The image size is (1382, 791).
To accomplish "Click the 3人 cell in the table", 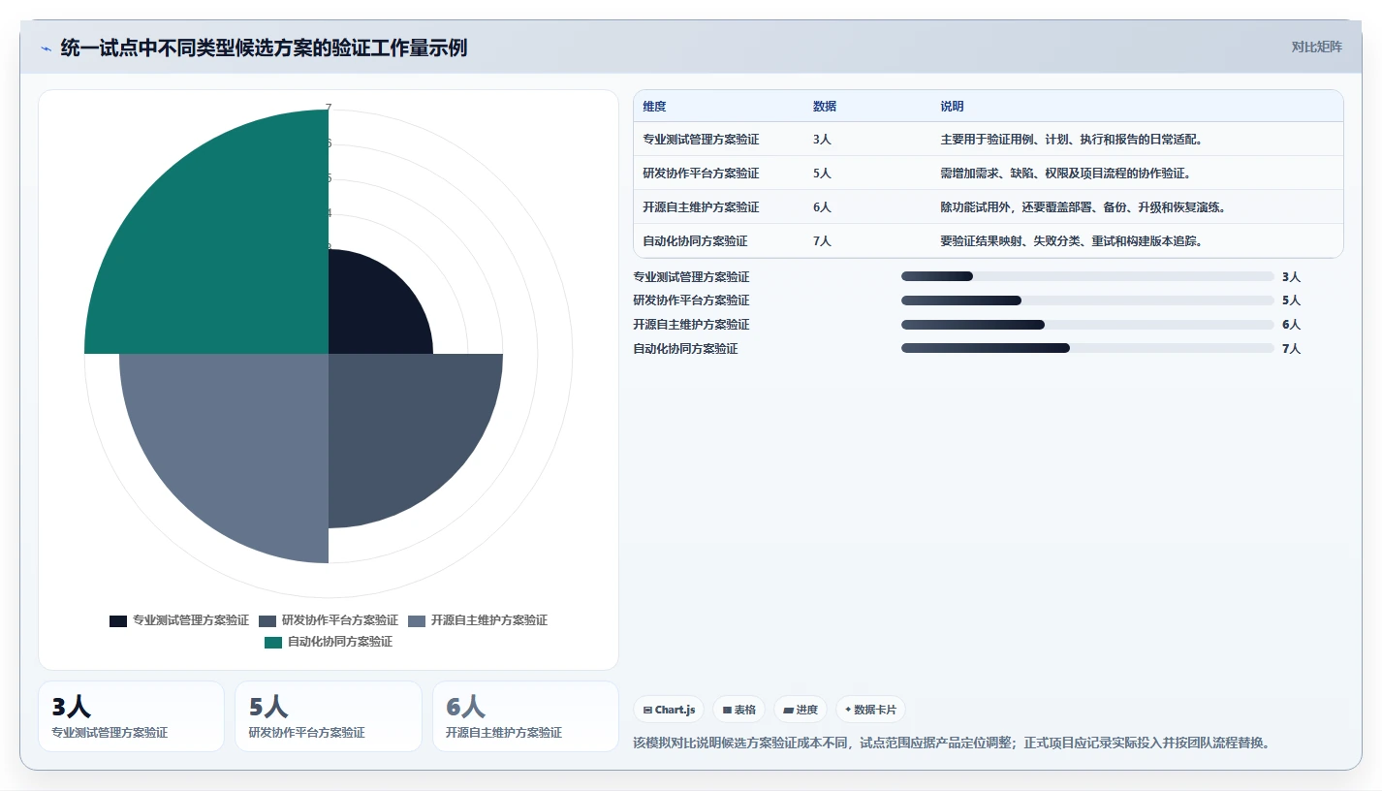I will click(x=822, y=140).
